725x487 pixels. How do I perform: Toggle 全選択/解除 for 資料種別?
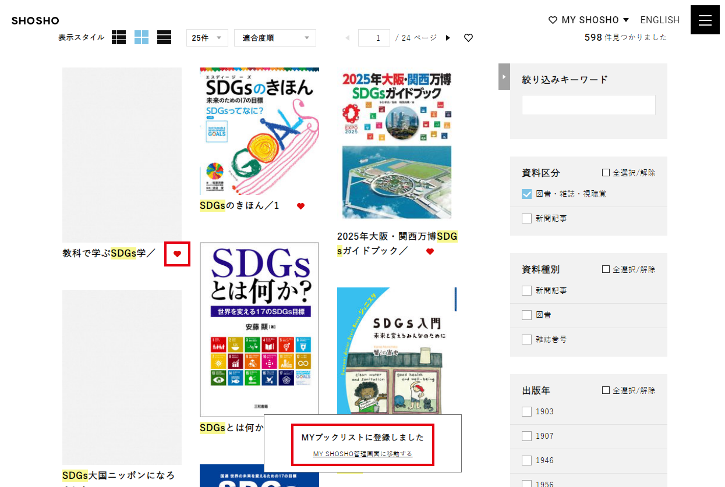(x=628, y=269)
